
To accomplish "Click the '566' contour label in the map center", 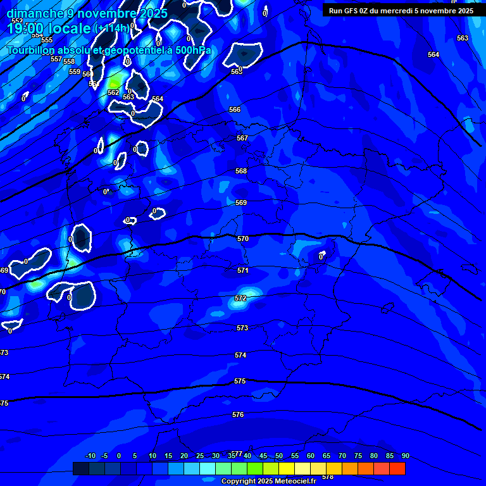I will pyautogui.click(x=235, y=109).
